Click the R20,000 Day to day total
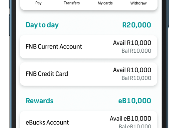The height and width of the screenshot is (128, 177). [x=137, y=25]
